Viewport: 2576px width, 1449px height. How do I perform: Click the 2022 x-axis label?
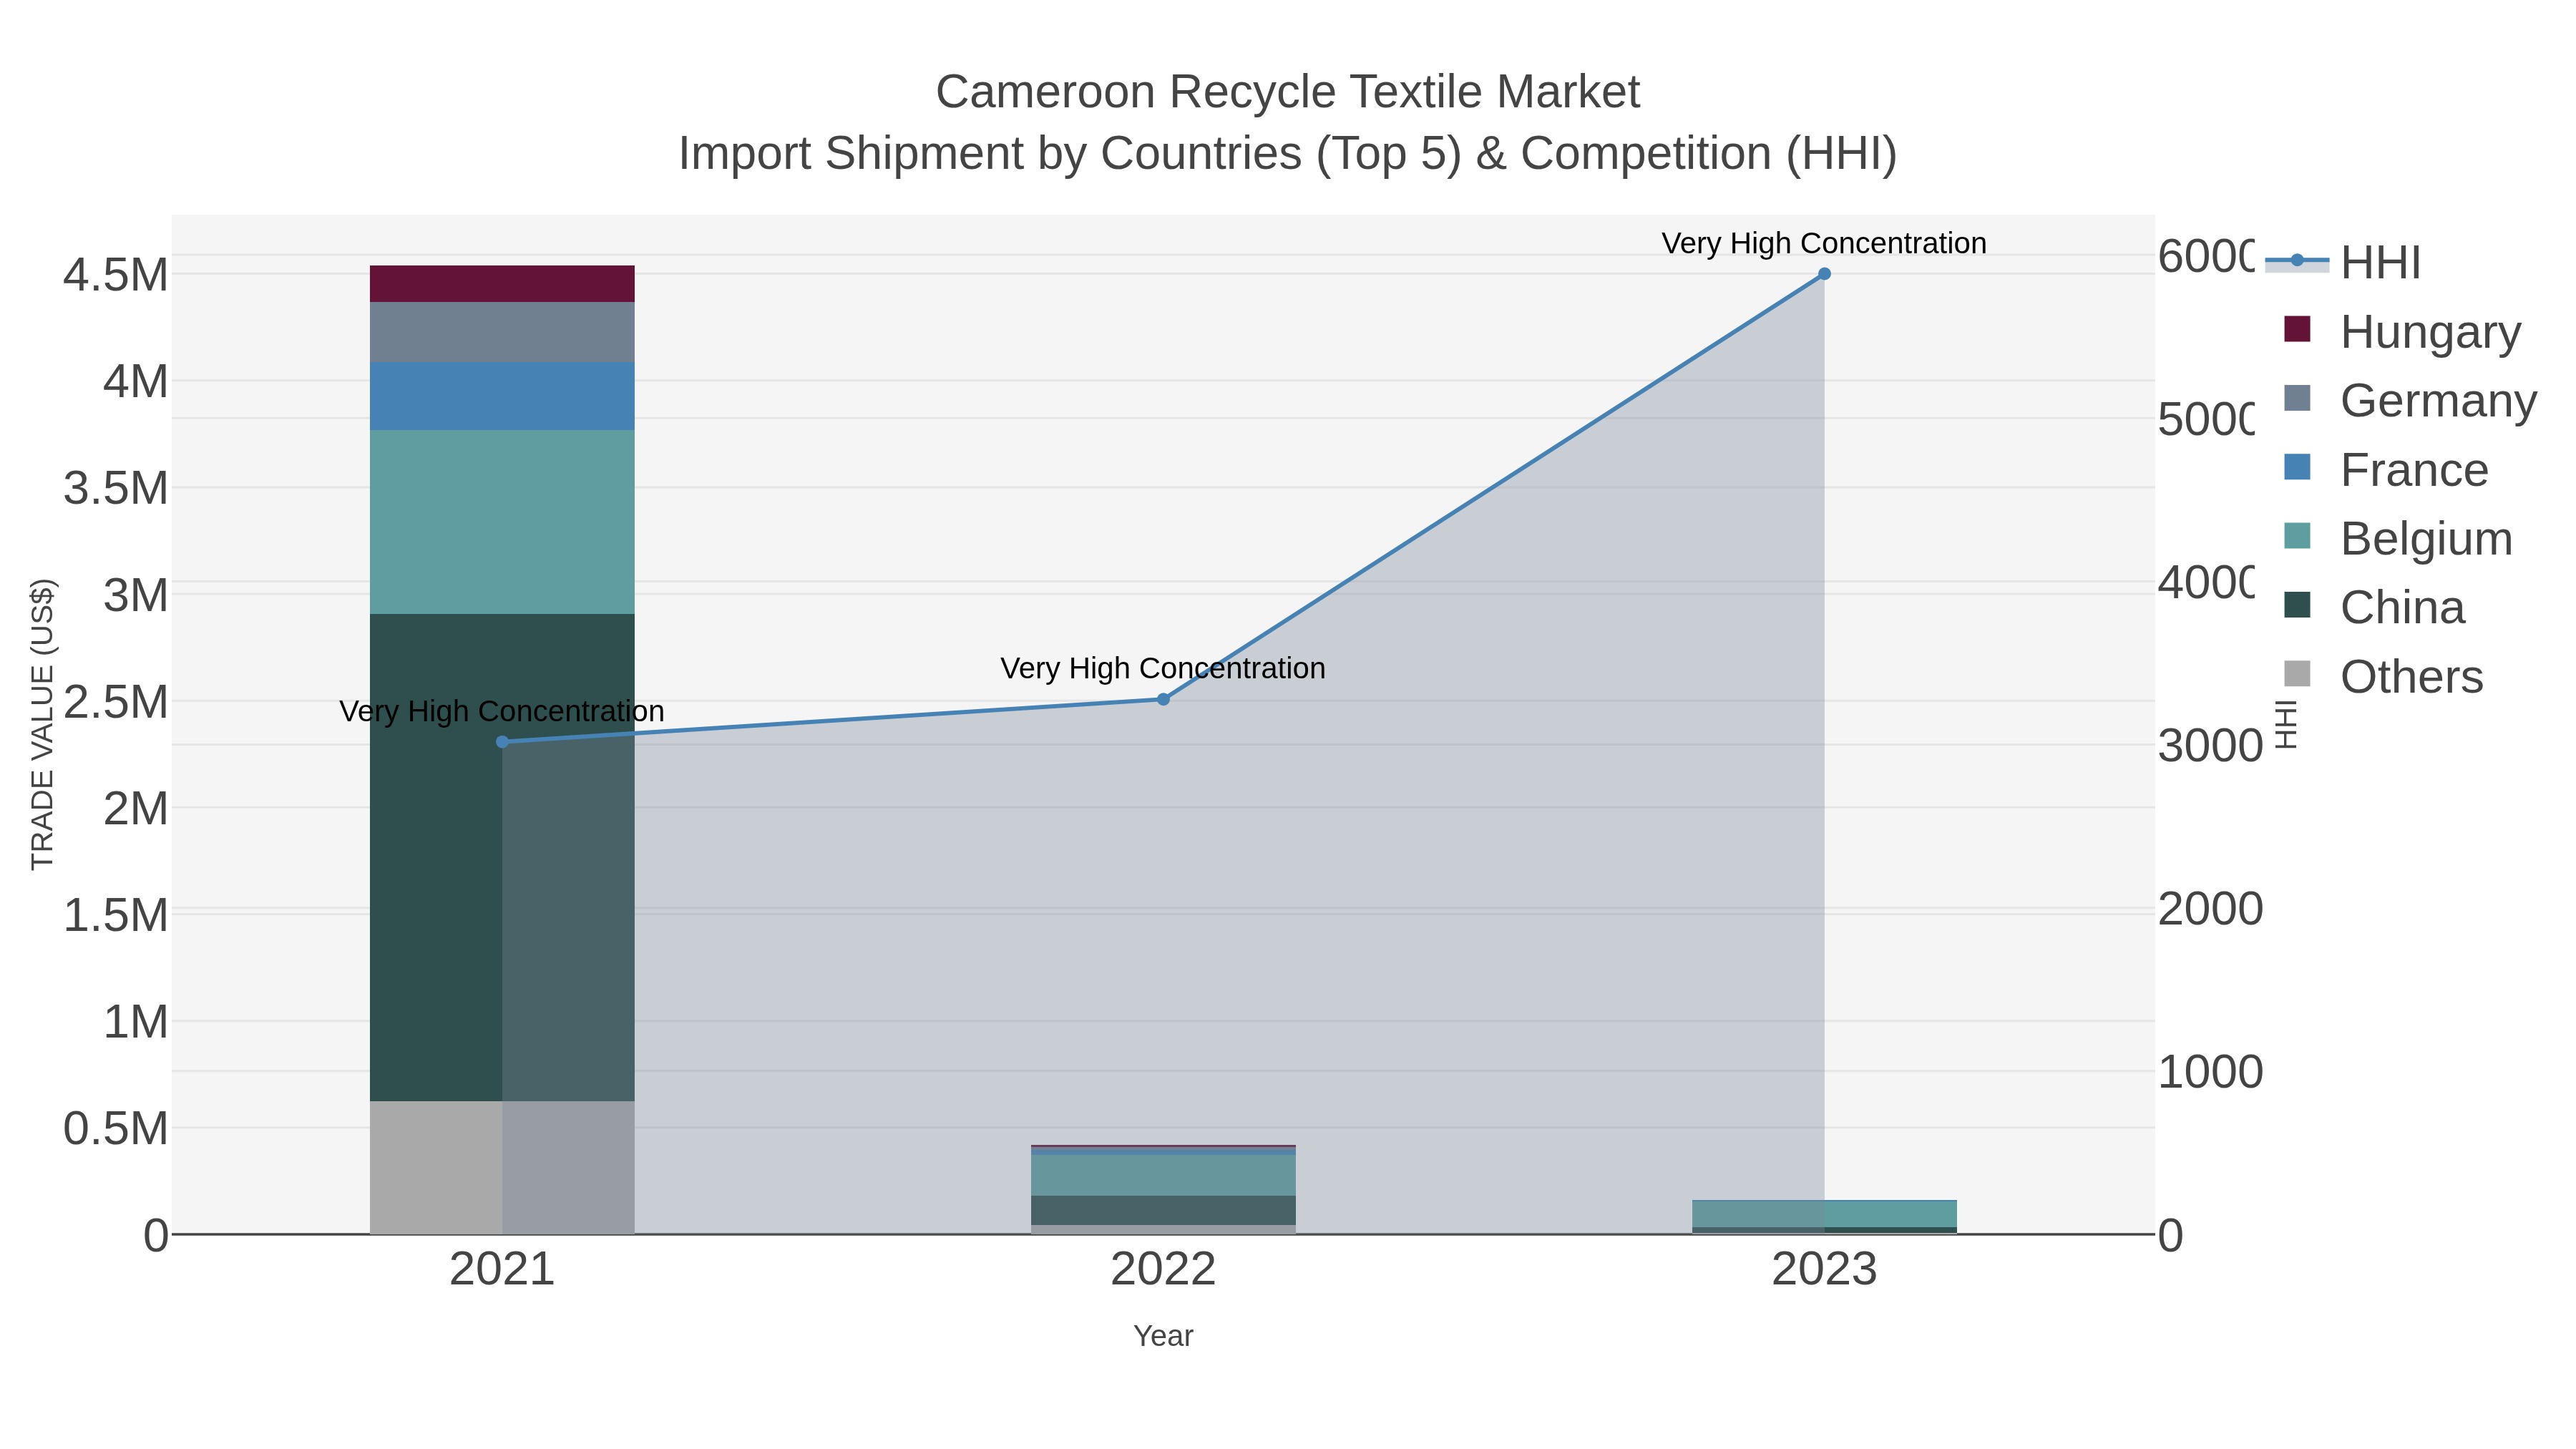pyautogui.click(x=1163, y=1270)
